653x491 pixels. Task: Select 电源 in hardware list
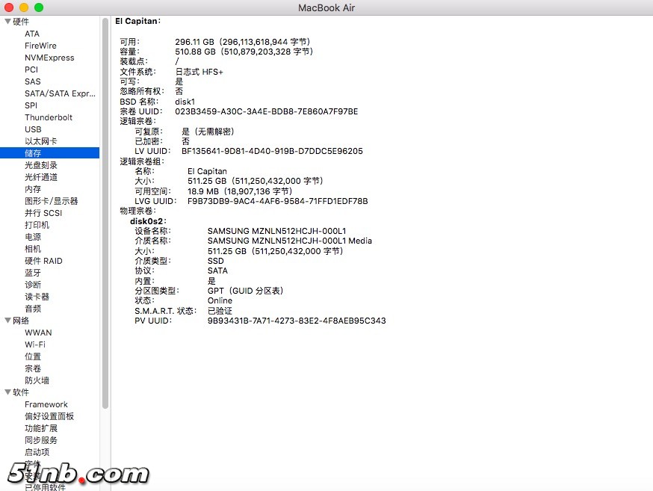(33, 237)
